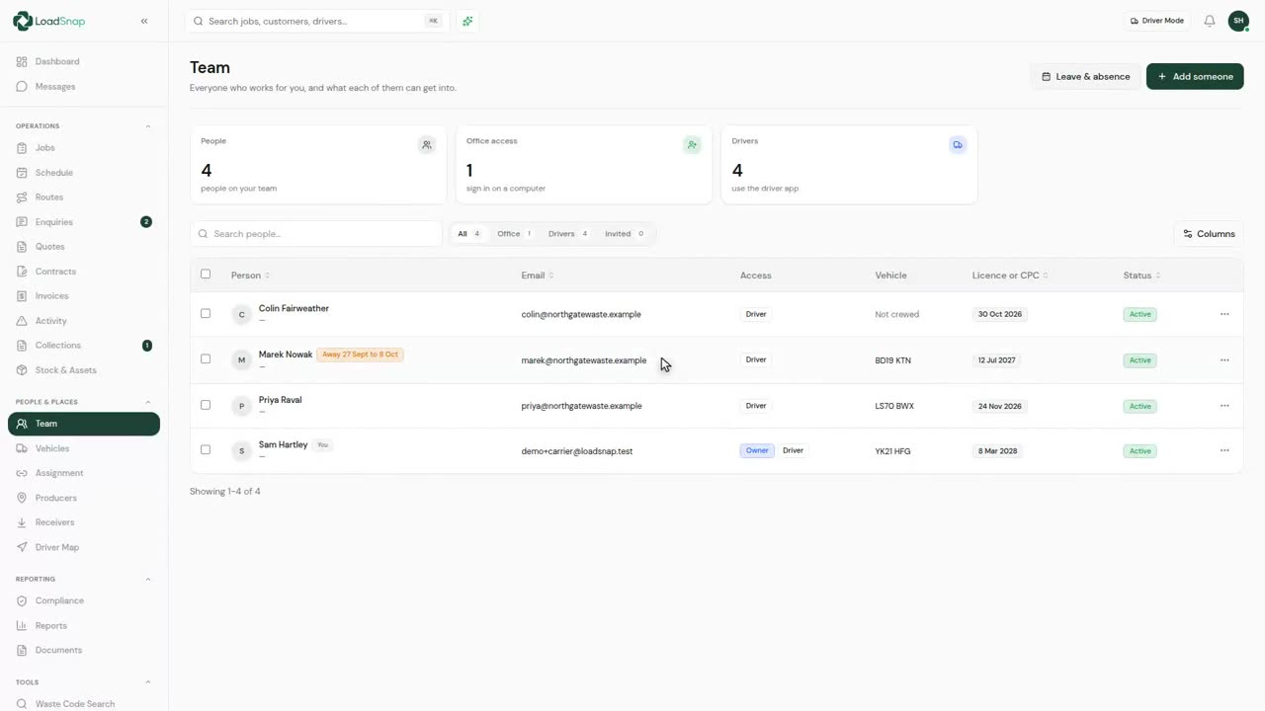Collapse the Reporting sidebar section

pos(148,579)
